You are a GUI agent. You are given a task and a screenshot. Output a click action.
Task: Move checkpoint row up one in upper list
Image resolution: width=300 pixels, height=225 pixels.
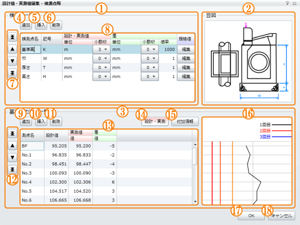click(x=12, y=48)
